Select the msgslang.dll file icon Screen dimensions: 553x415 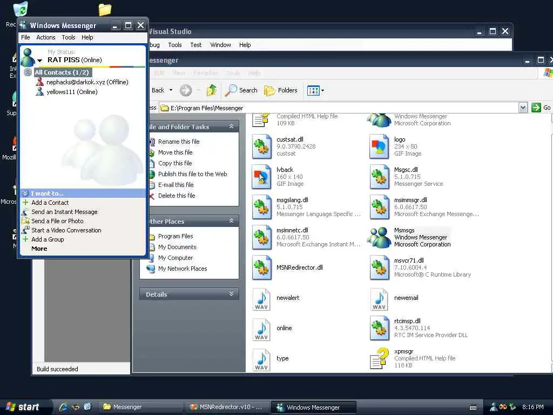click(262, 207)
